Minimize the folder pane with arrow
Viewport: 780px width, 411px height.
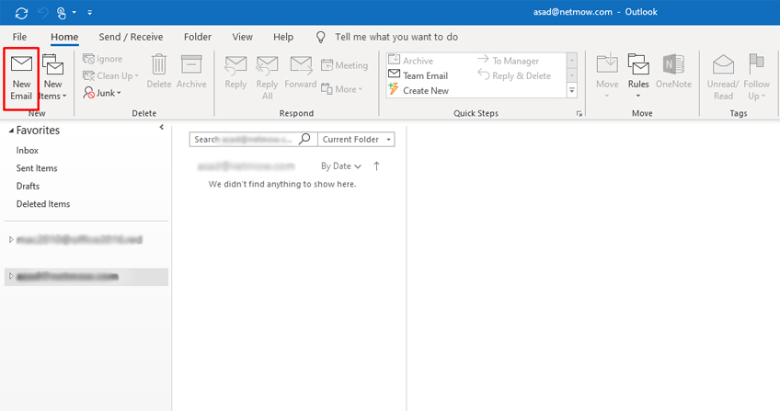[161, 127]
